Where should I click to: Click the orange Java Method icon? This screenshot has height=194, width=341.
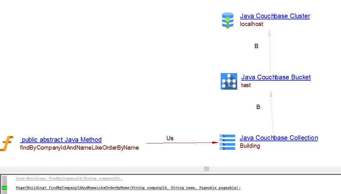point(7,143)
